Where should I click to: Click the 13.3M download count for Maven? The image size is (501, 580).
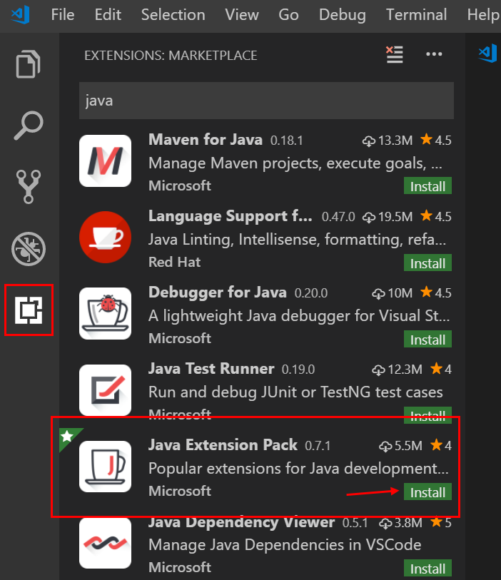(x=388, y=141)
